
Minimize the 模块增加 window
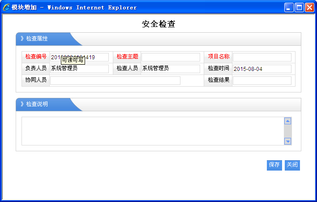289,7
